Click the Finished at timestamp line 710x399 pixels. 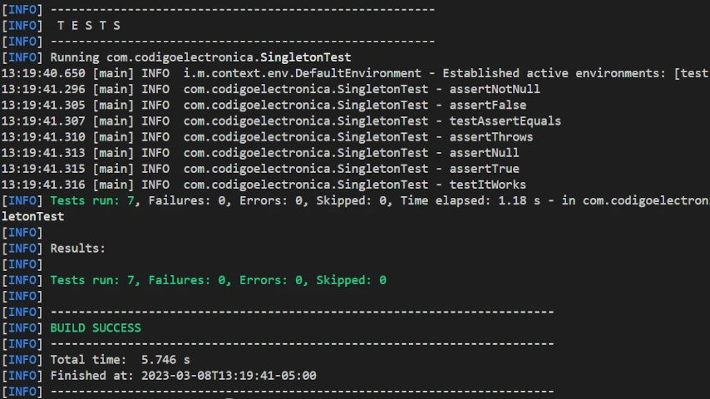pyautogui.click(x=184, y=376)
